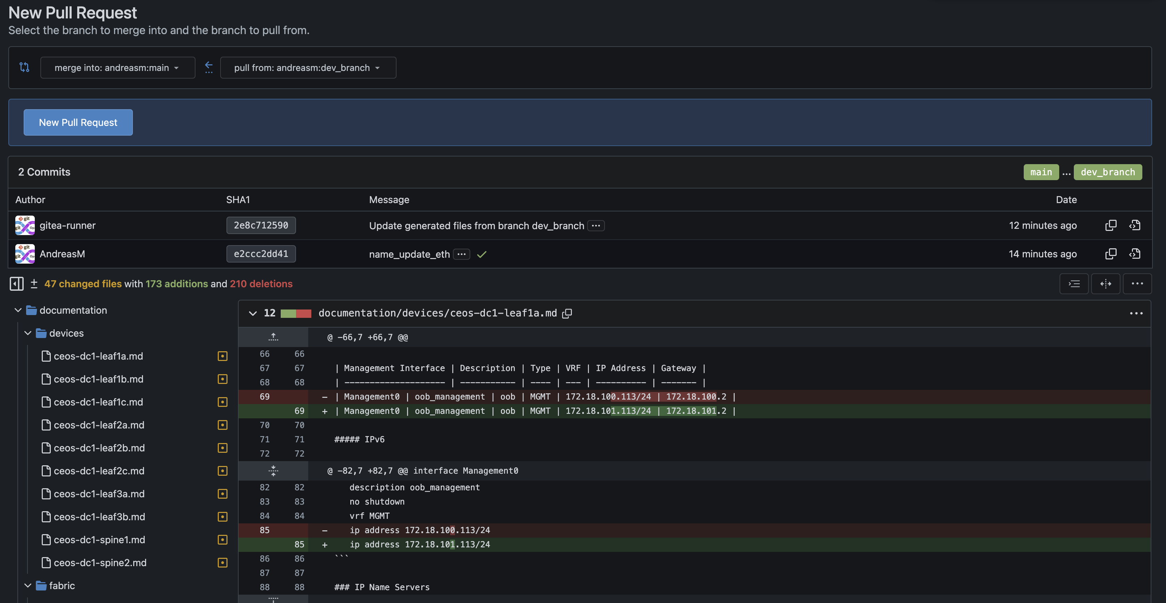Click the New Pull Request button

(x=78, y=122)
